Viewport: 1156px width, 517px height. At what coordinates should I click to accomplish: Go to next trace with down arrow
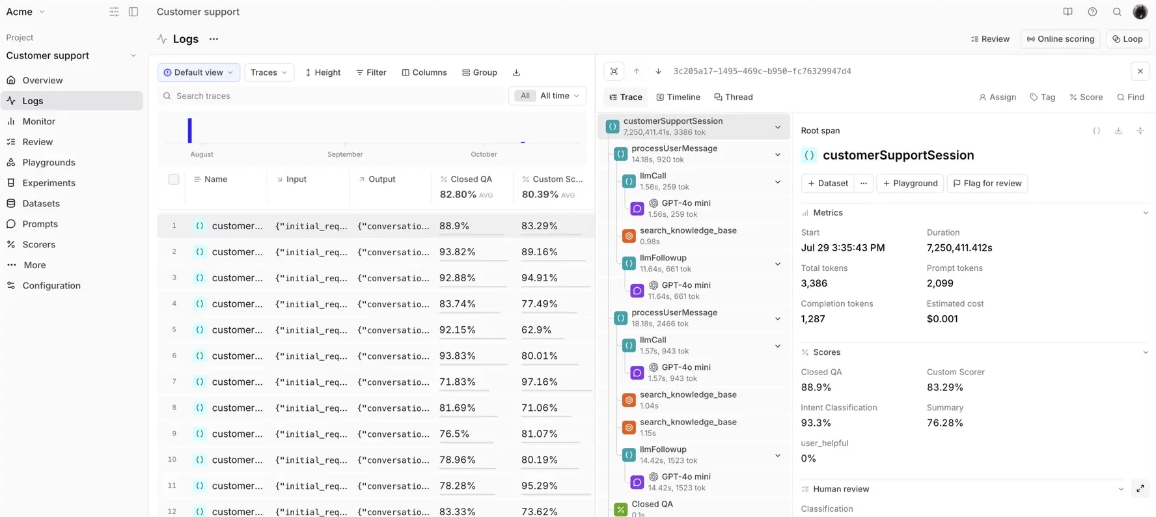658,71
